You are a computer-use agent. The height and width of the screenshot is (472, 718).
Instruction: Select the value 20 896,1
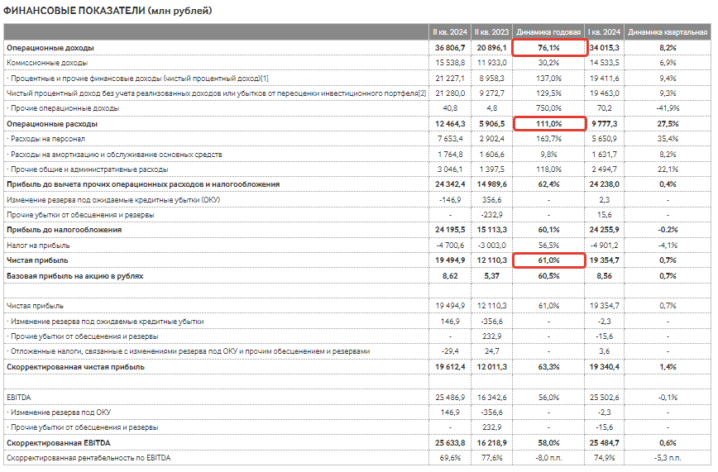(492, 48)
